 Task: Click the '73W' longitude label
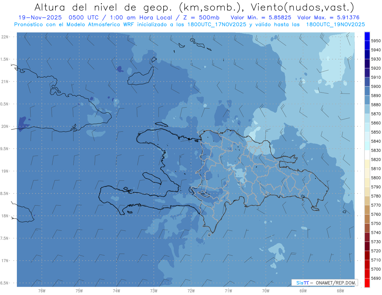pos(154,291)
